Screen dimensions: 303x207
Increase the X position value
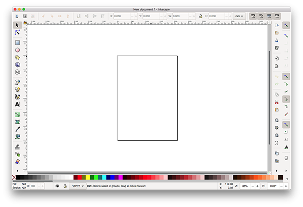point(136,16)
